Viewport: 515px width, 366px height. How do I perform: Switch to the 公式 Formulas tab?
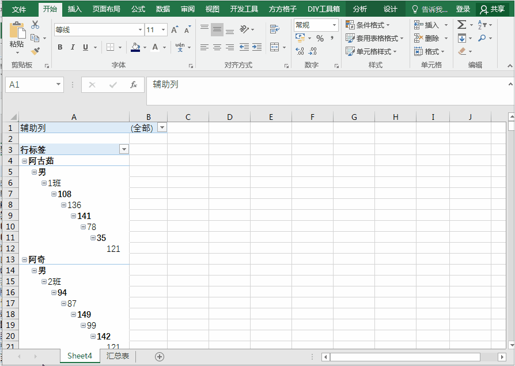[x=138, y=9]
